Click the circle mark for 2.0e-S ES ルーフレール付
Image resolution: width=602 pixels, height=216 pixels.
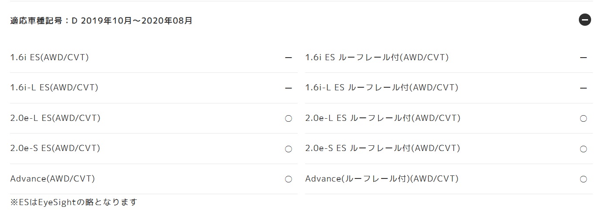583,149
